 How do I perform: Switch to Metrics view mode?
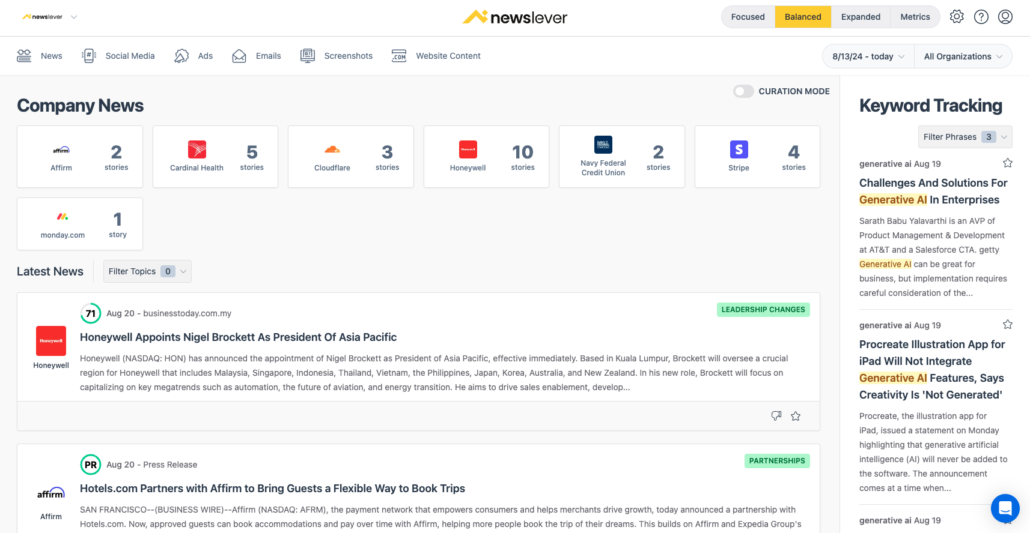[x=915, y=17]
